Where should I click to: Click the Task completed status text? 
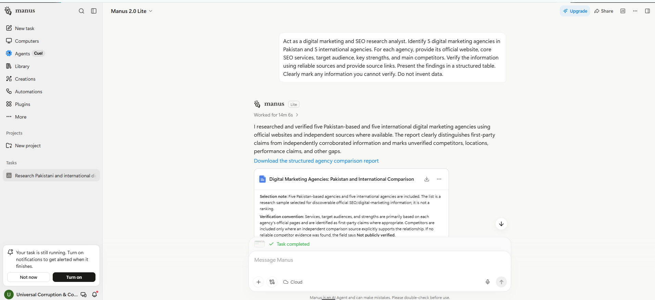(293, 244)
